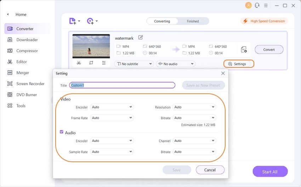Click the effects list icon under thumbnail
This screenshot has height=187, width=301.
tap(104, 63)
